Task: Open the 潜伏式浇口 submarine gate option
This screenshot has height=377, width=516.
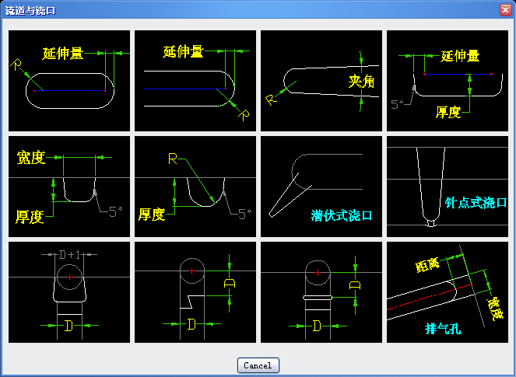Action: tap(321, 187)
